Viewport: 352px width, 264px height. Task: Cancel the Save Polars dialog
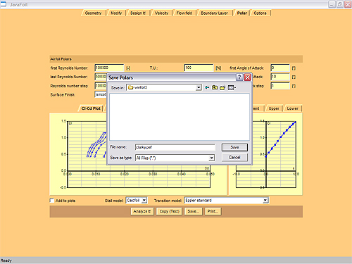(x=234, y=158)
